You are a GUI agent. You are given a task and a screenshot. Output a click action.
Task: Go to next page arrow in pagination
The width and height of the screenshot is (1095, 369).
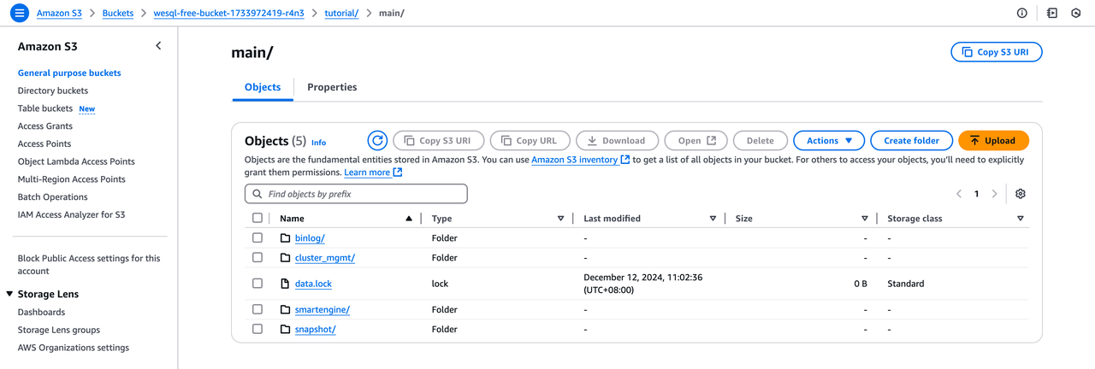click(994, 194)
